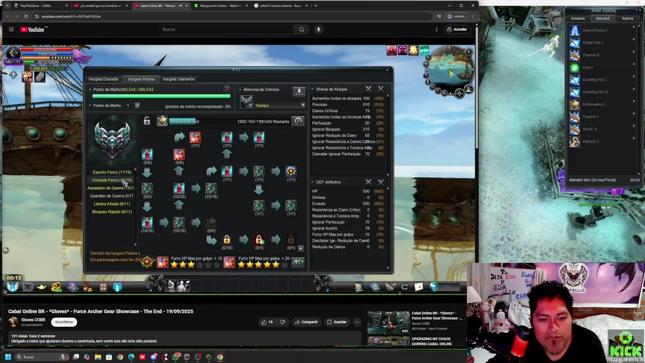Select Bloqueio Rápido (6/11) entry

(112, 212)
